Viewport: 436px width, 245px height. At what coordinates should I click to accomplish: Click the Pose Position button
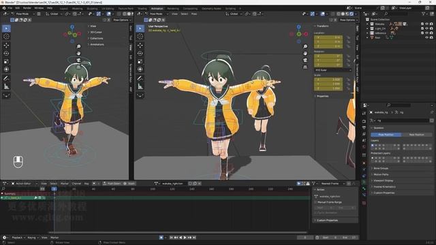(386, 135)
